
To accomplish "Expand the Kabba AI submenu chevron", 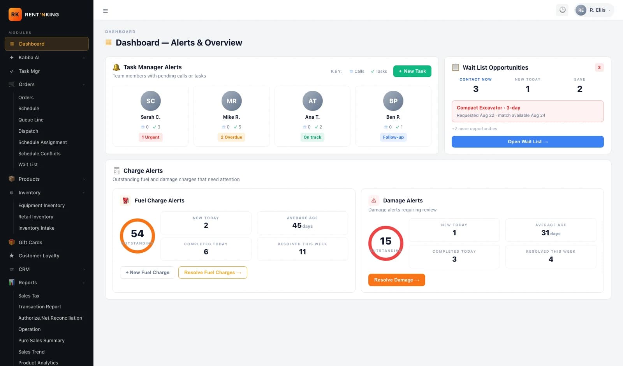I will (x=84, y=58).
